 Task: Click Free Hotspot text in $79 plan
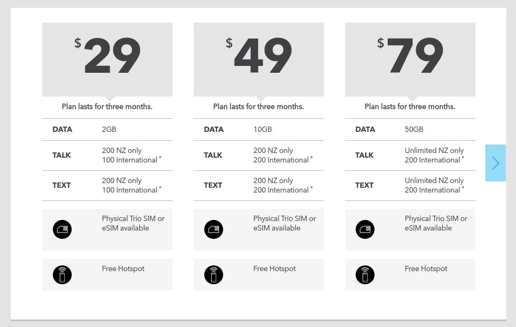pyautogui.click(x=426, y=269)
